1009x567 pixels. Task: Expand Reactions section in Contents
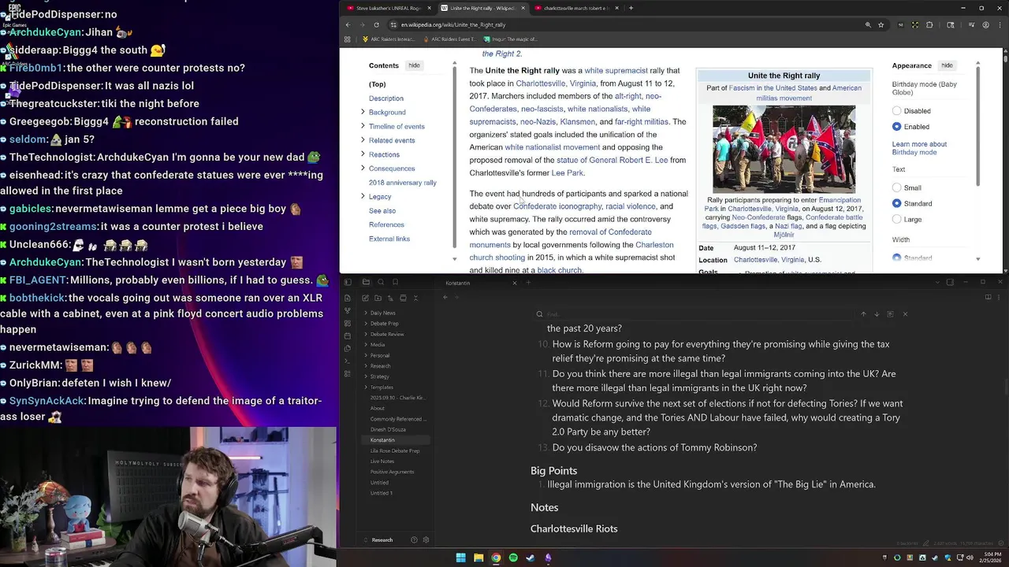click(x=363, y=154)
